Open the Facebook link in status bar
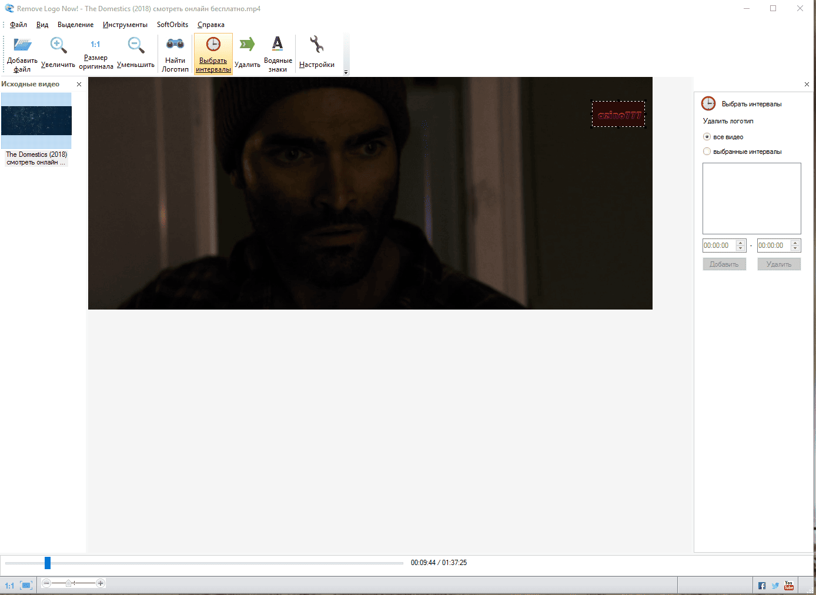This screenshot has height=595, width=816. [762, 586]
